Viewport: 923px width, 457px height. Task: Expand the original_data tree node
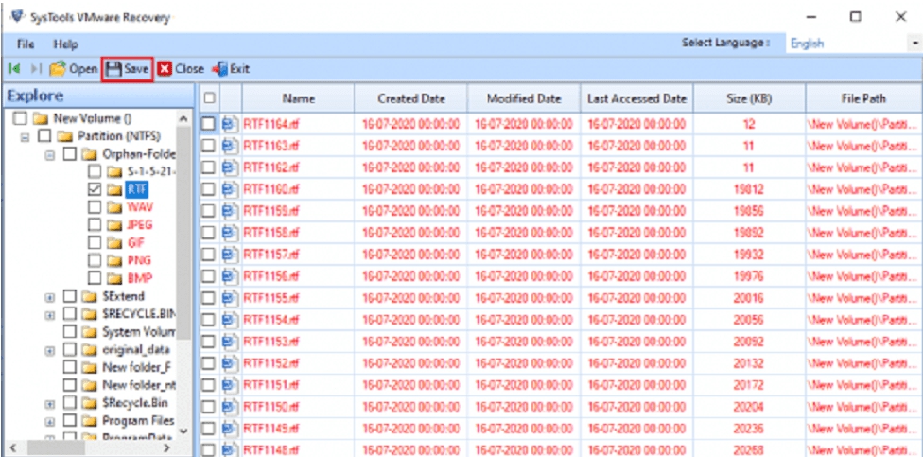50,350
